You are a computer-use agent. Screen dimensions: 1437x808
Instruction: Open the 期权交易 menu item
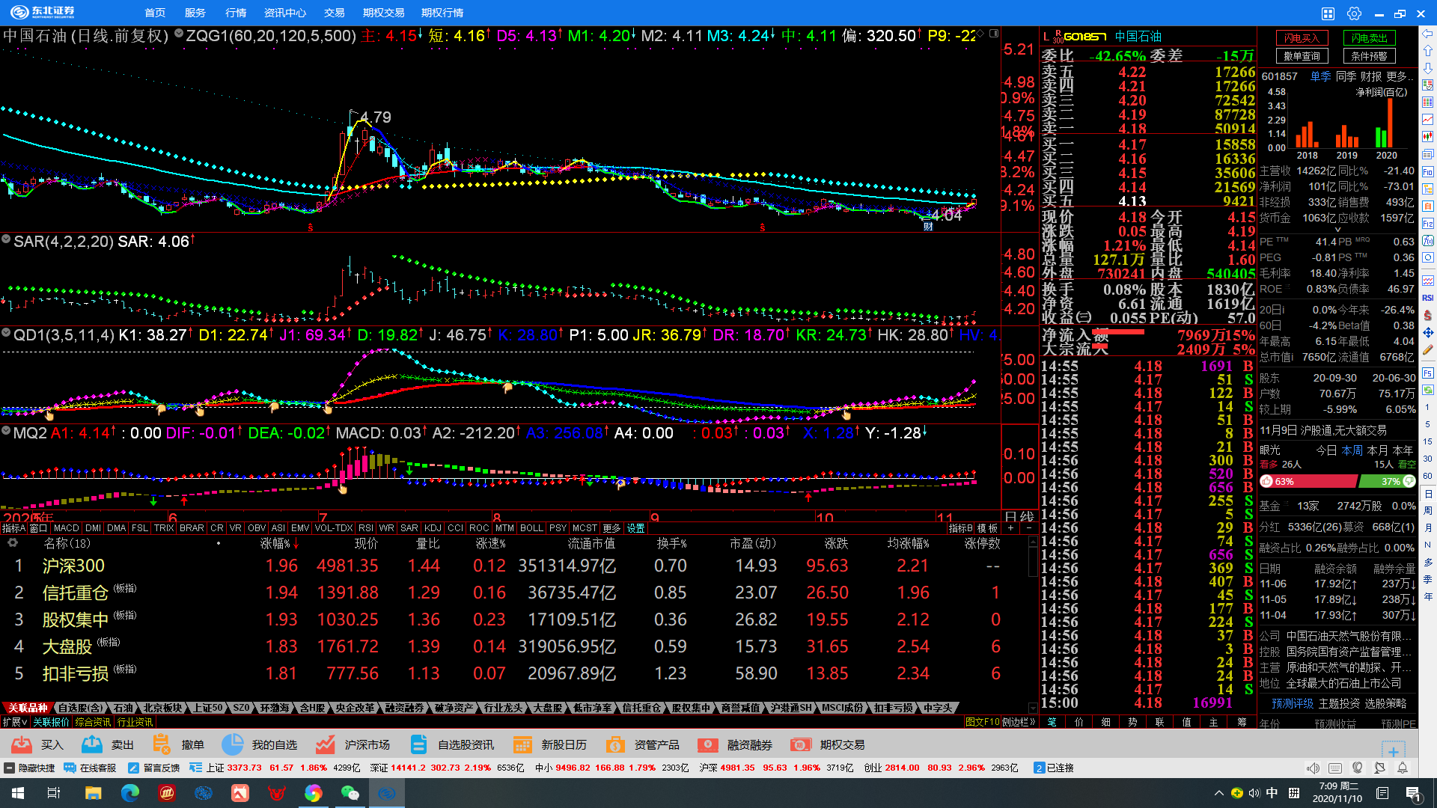coord(383,13)
